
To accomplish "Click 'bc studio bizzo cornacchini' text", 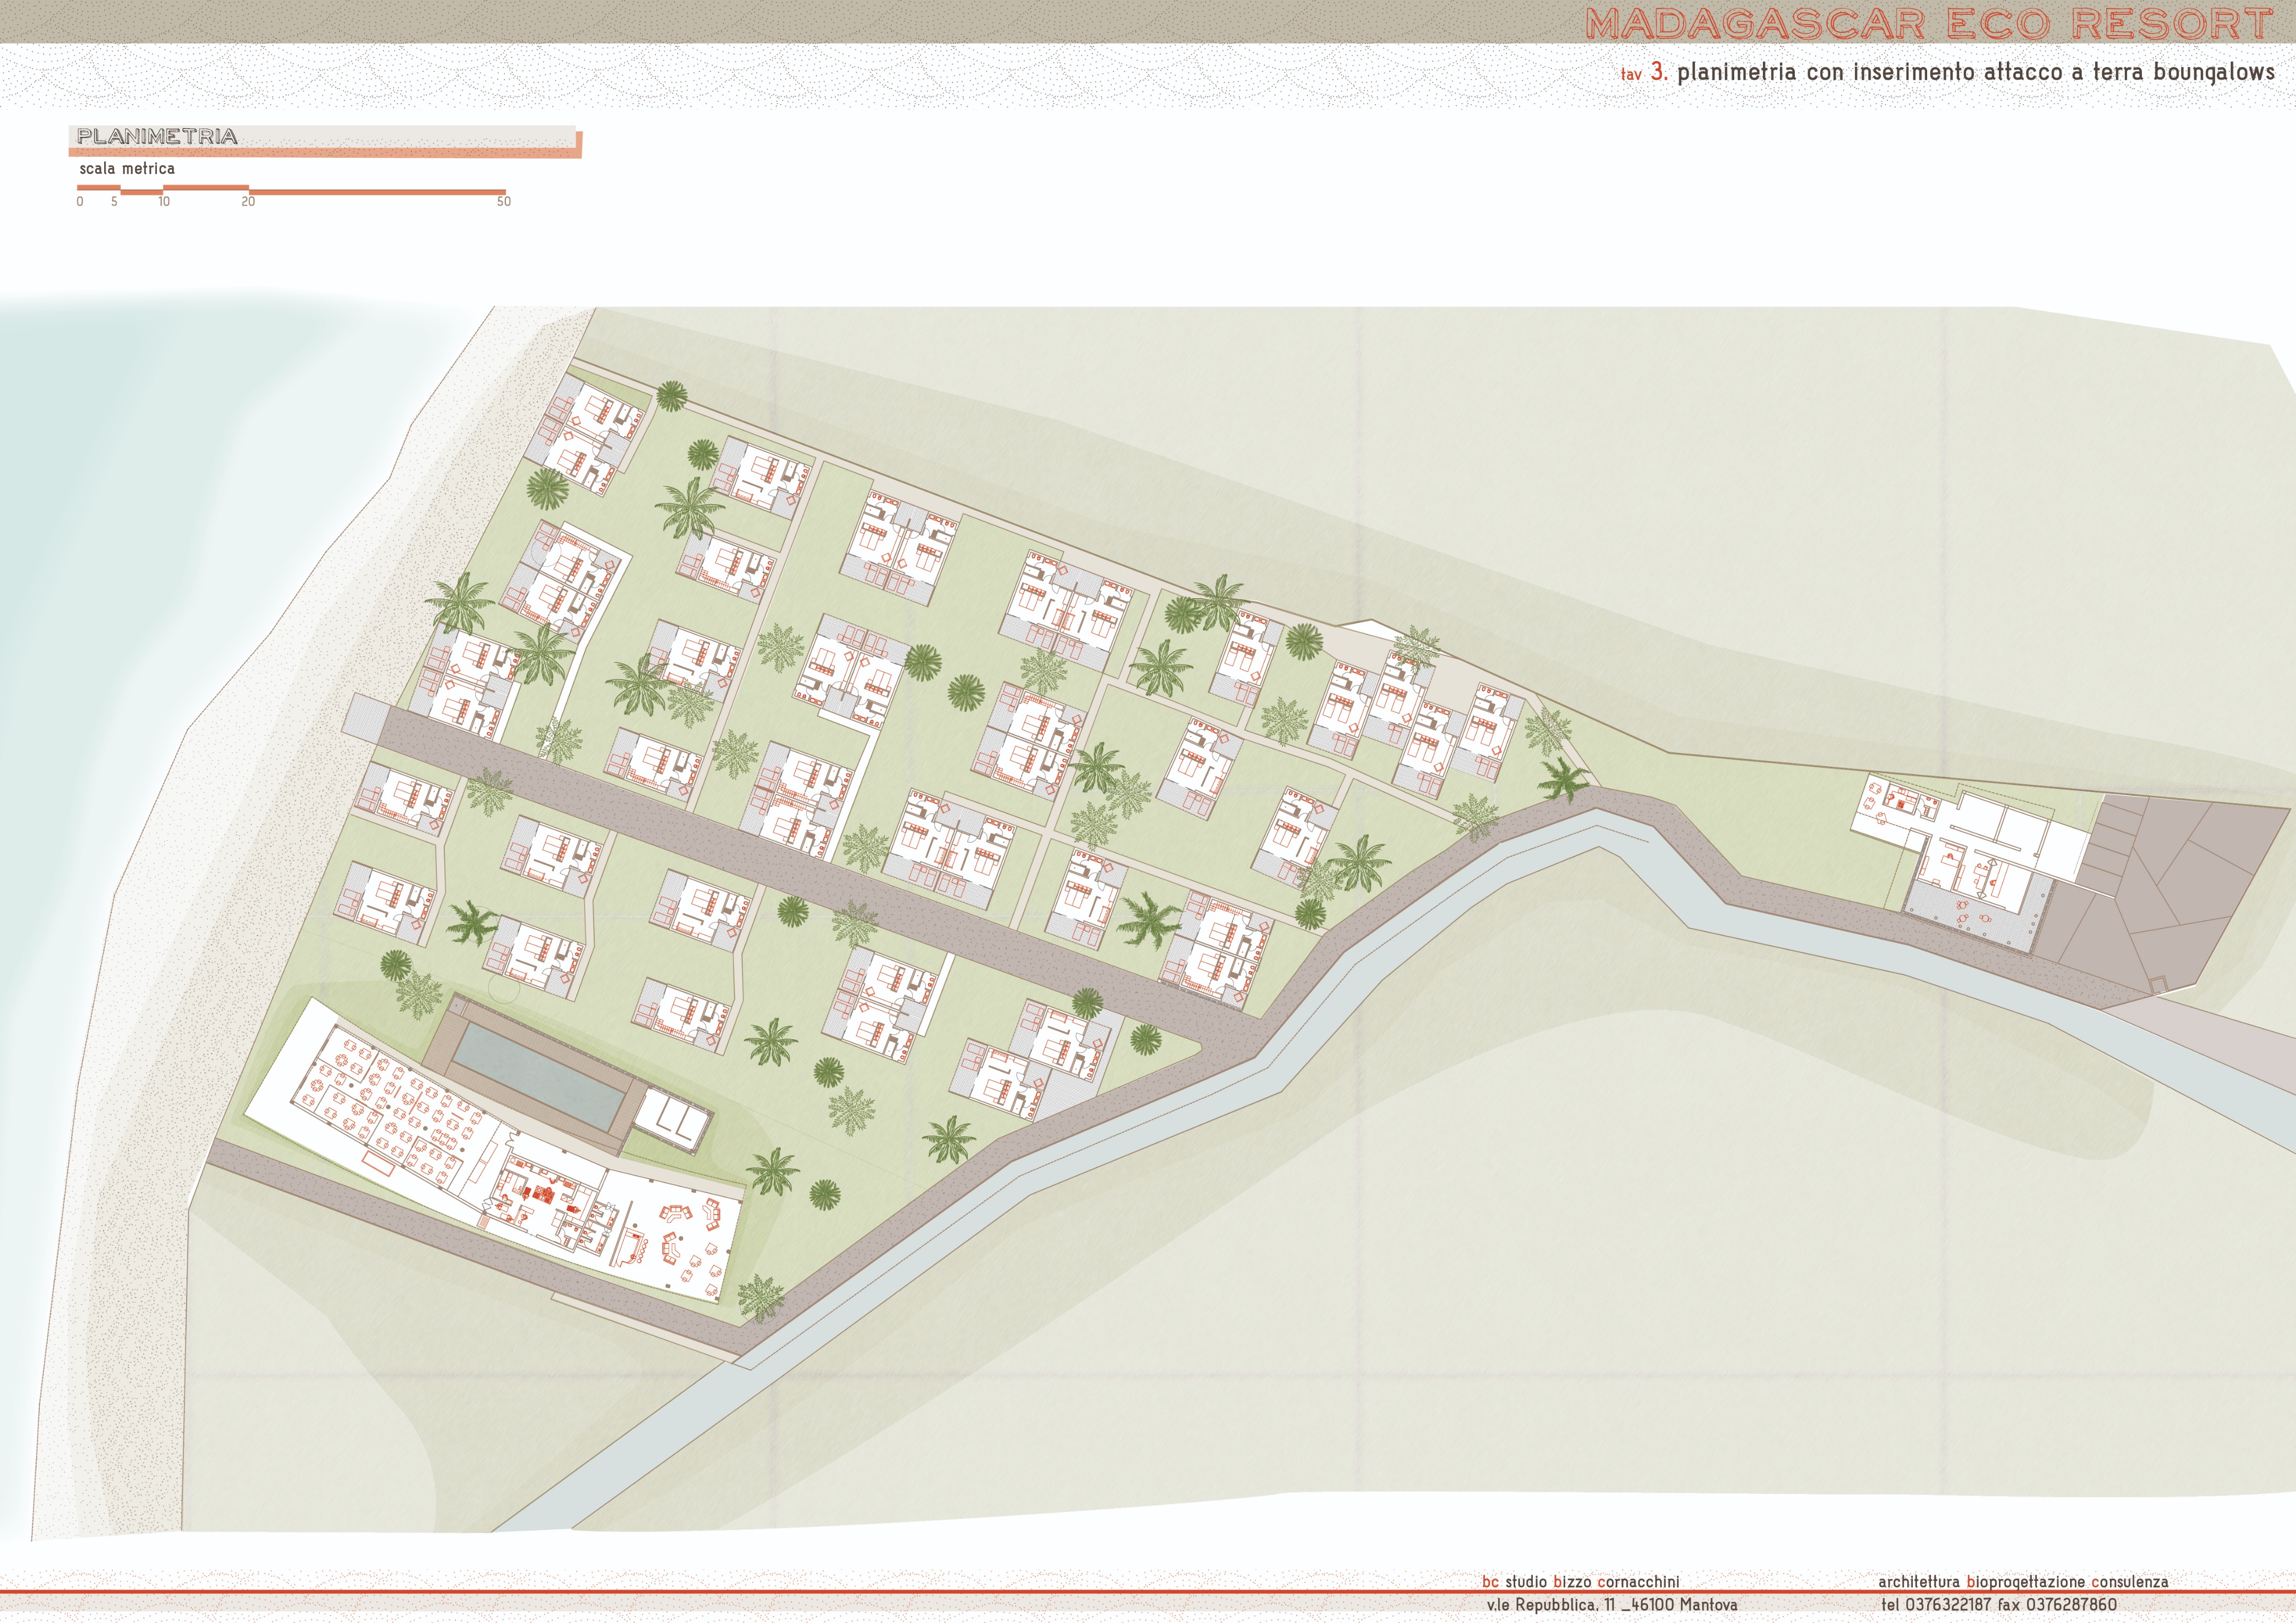I will pyautogui.click(x=1581, y=1582).
